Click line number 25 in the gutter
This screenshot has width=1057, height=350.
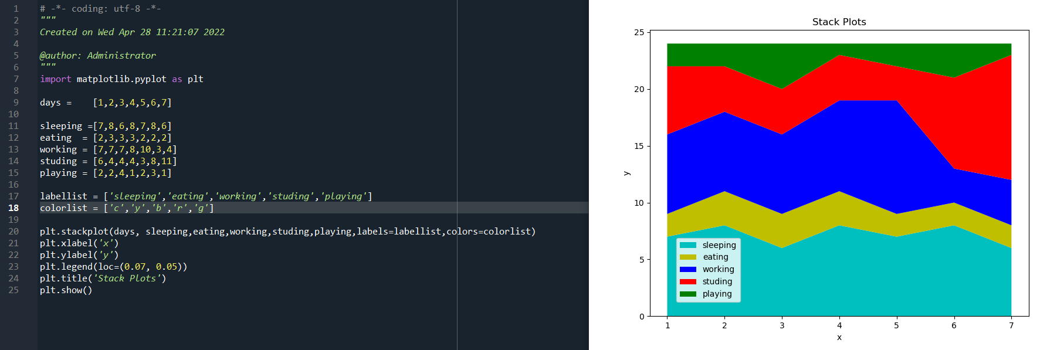pos(13,290)
